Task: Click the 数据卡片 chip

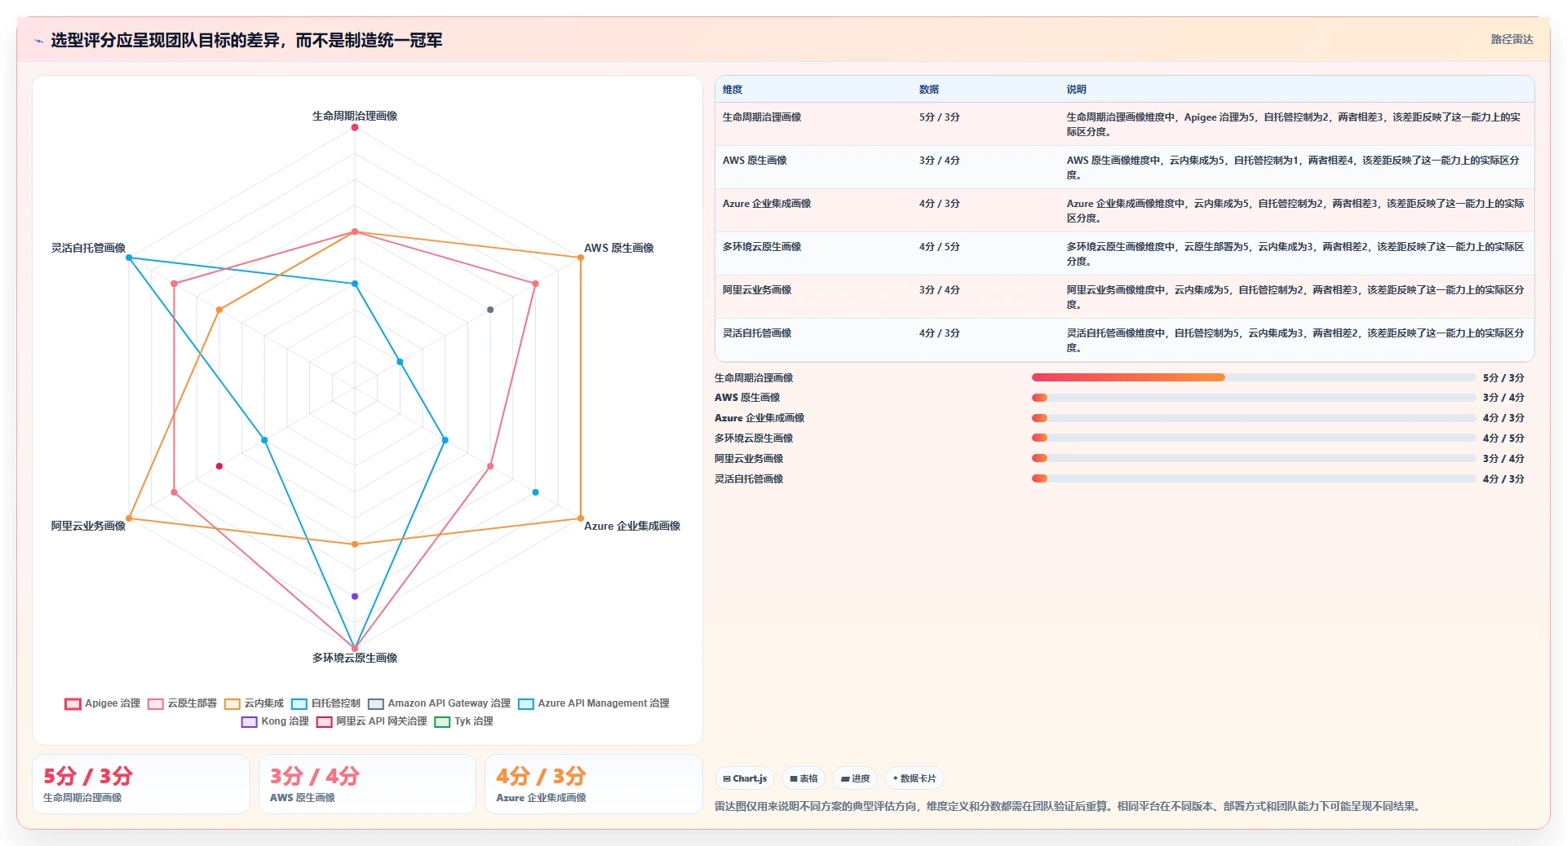Action: (914, 778)
